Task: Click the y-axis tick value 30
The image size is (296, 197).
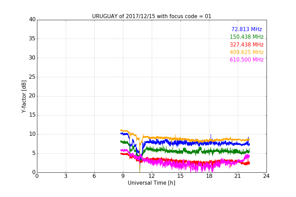Action: [x=32, y=58]
